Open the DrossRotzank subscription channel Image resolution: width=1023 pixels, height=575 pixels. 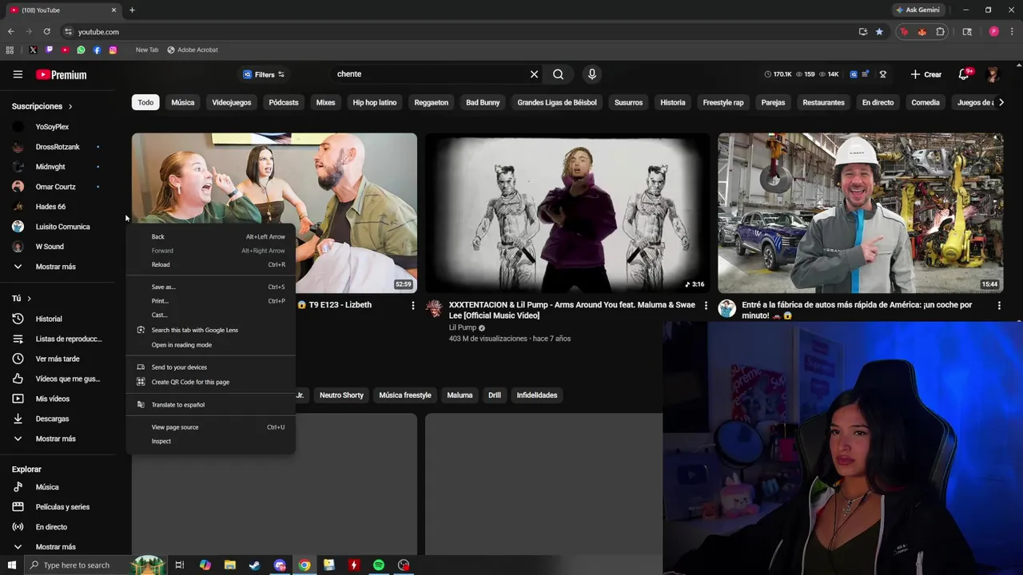[58, 147]
